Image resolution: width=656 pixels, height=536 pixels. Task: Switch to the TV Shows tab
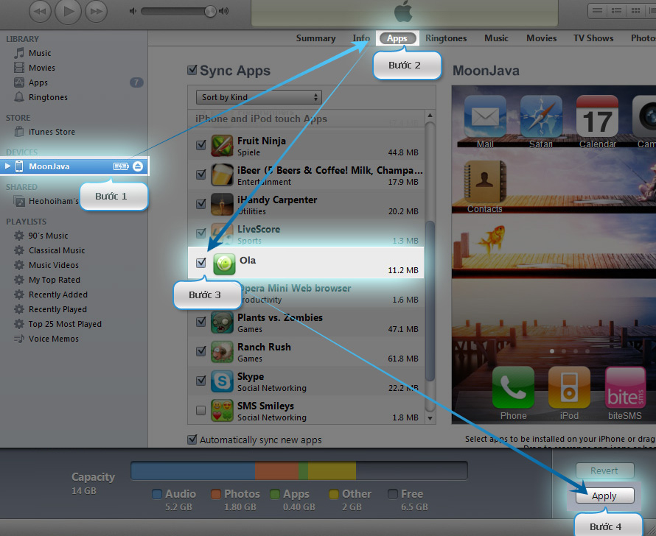click(x=593, y=38)
